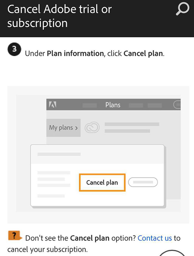Click the Cancel Adobe trial or subscription title
This screenshot has width=194, height=256.
(x=60, y=16)
